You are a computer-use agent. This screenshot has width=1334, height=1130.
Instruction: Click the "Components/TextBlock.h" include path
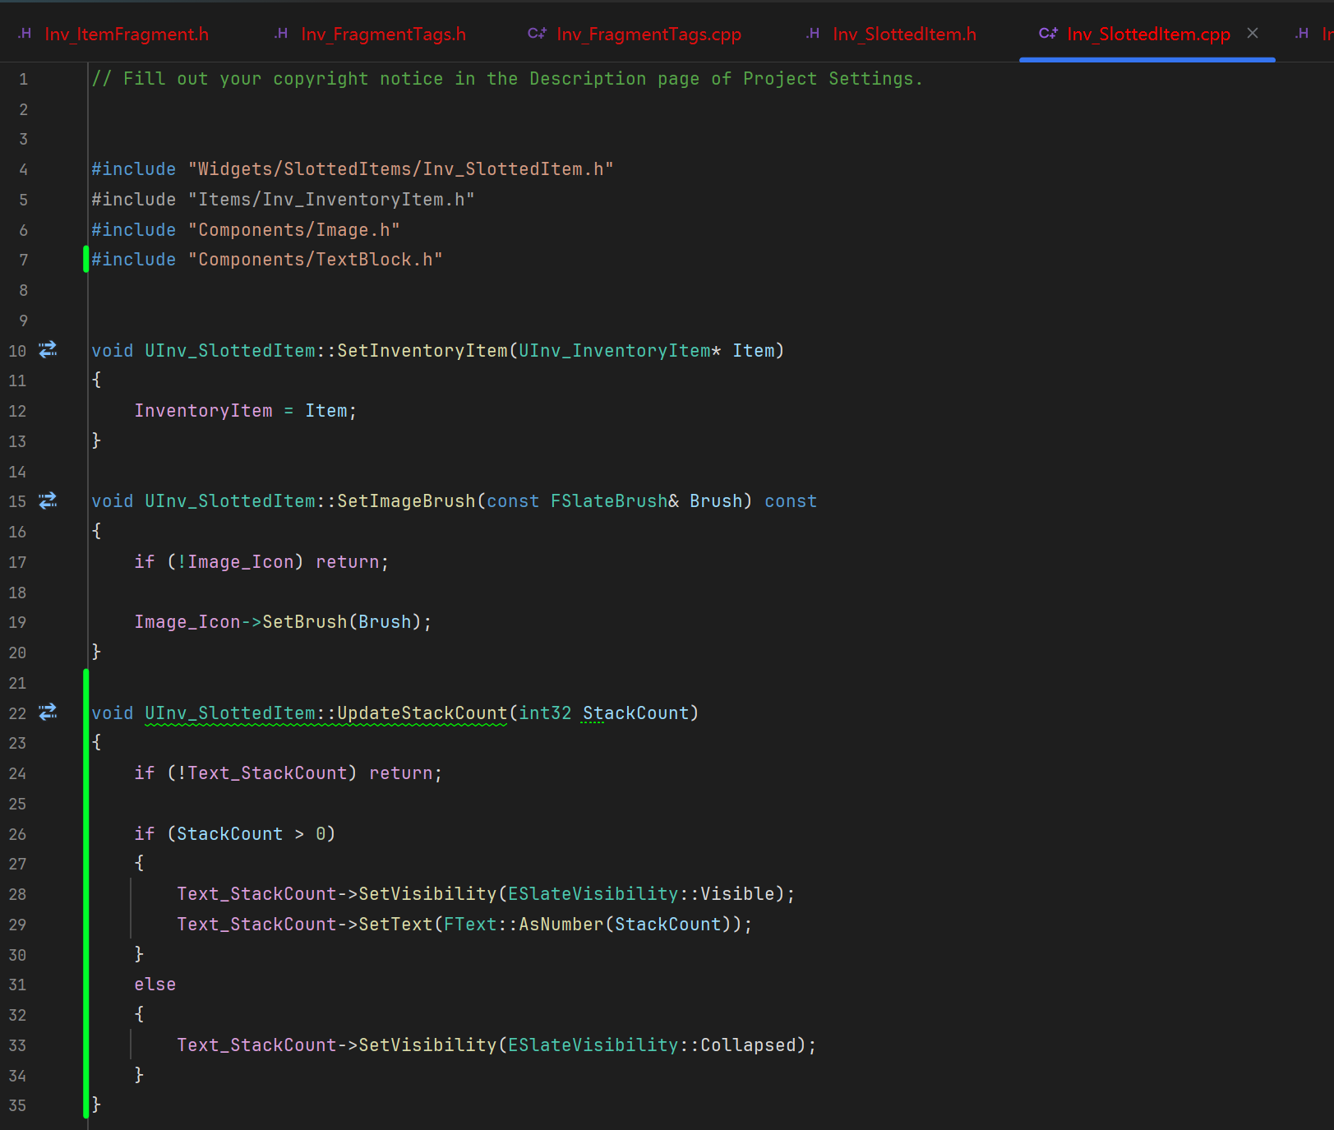coord(316,260)
